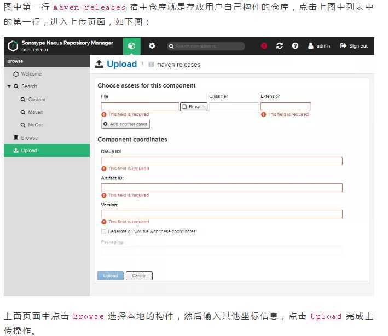Click the Artifact ID input field
Viewport: 388px width, 336px height.
click(x=222, y=188)
